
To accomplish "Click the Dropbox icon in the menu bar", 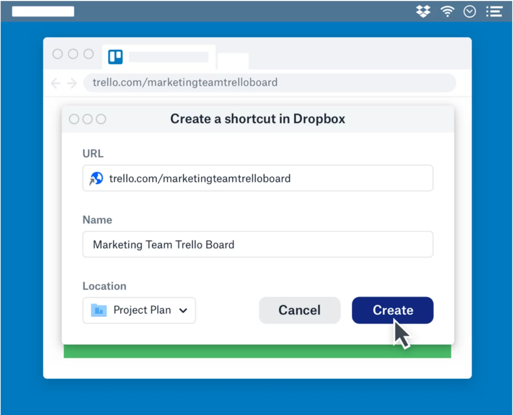I will point(423,12).
